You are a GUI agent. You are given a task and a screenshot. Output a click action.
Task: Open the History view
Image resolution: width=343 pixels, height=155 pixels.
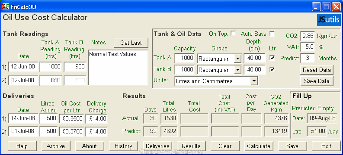[x=123, y=146]
